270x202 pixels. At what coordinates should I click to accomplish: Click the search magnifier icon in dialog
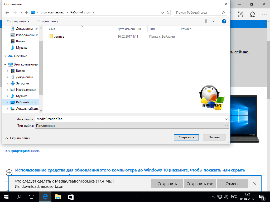[x=223, y=13]
